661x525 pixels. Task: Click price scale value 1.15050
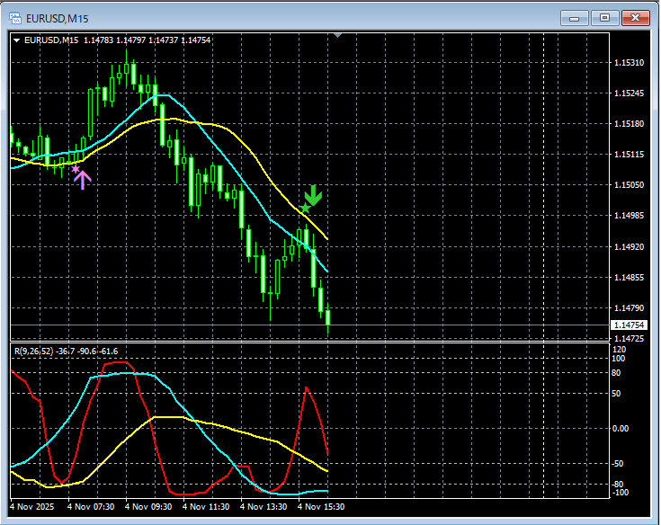pyautogui.click(x=629, y=185)
